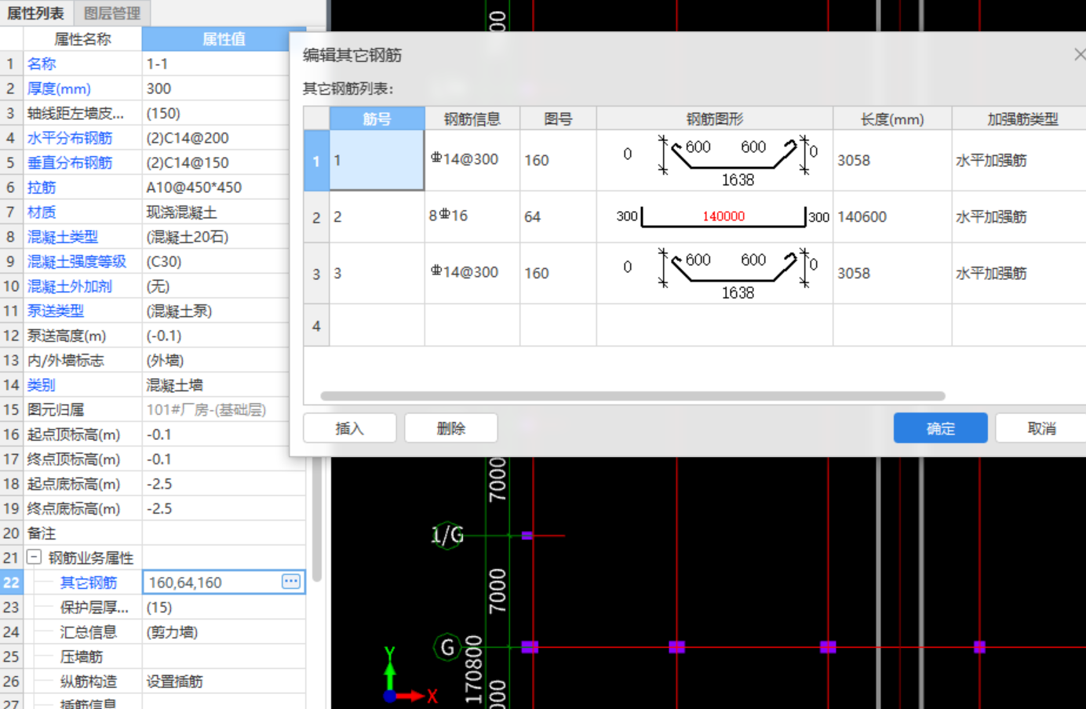Click the 厚度(mm) property link
This screenshot has height=709, width=1086.
[x=59, y=89]
